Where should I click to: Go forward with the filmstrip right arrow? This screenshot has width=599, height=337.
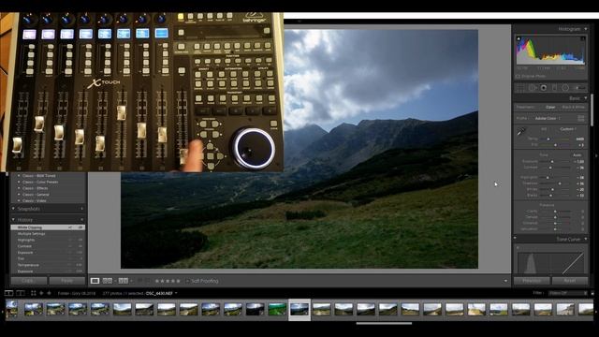click(49, 293)
